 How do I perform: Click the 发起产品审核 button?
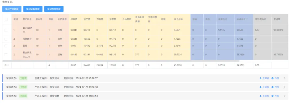(12, 9)
